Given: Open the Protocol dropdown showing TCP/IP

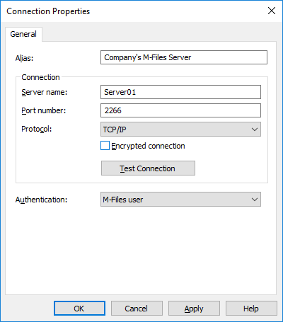Looking at the screenshot, I should (x=180, y=129).
